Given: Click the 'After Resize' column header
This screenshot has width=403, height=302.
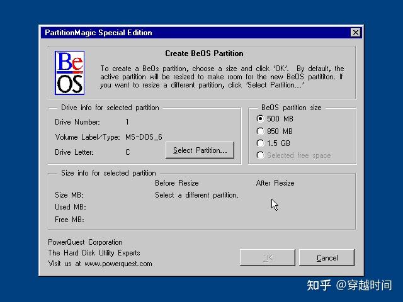Looking at the screenshot, I should point(275,183).
